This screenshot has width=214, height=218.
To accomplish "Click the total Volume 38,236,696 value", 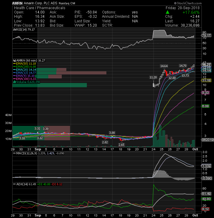I will point(190,25).
